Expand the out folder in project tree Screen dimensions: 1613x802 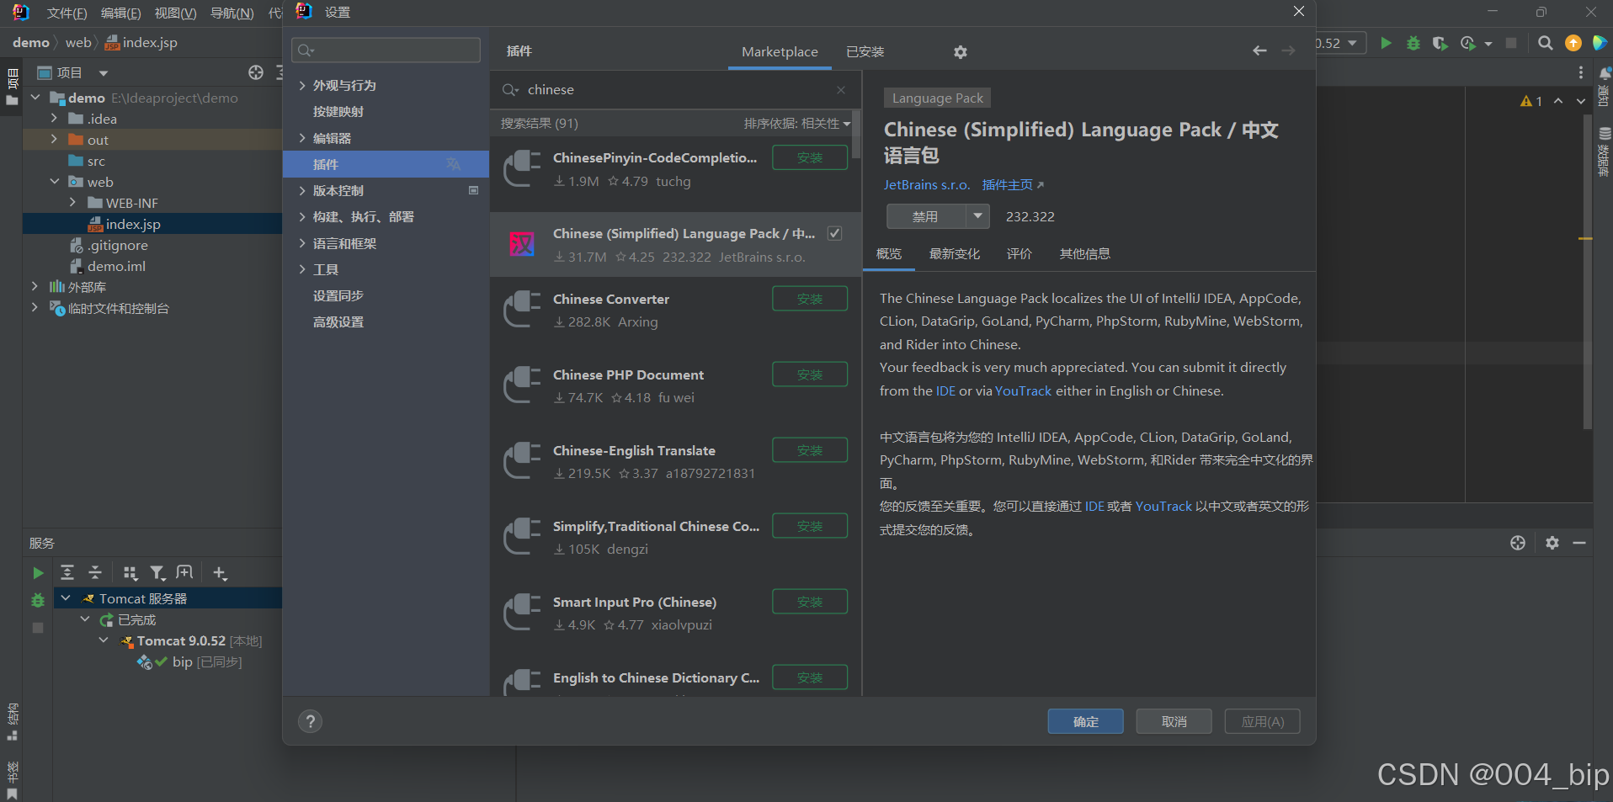[x=55, y=140]
